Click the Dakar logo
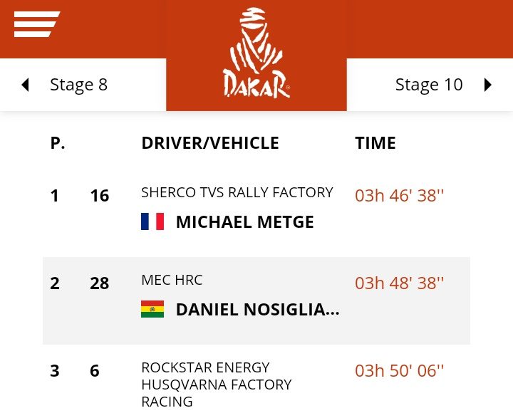The image size is (513, 413). pyautogui.click(x=256, y=54)
